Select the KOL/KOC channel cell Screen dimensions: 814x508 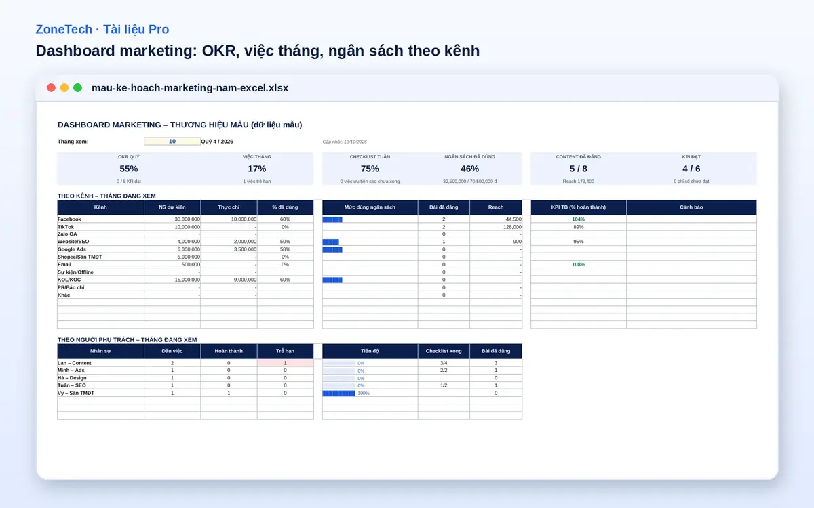(100, 280)
